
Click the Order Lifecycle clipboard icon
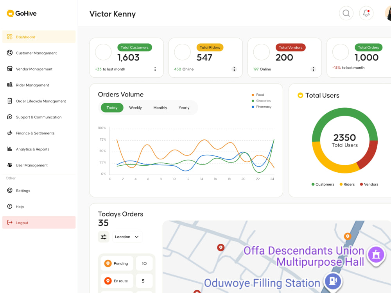tap(10, 101)
